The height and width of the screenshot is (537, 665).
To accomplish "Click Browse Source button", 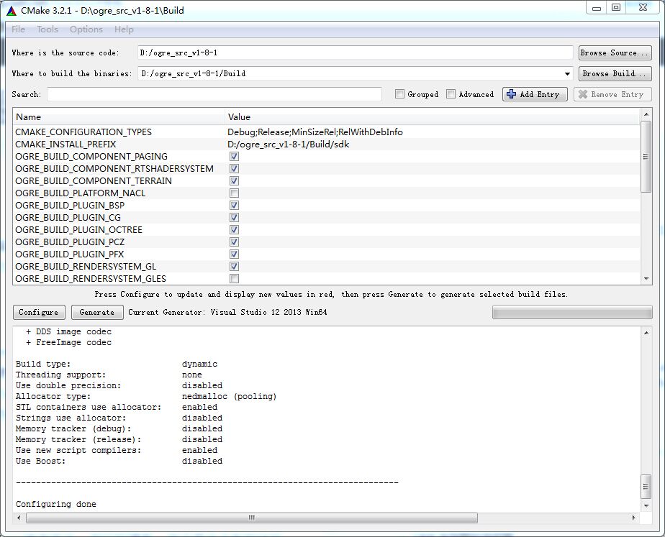I will (614, 52).
